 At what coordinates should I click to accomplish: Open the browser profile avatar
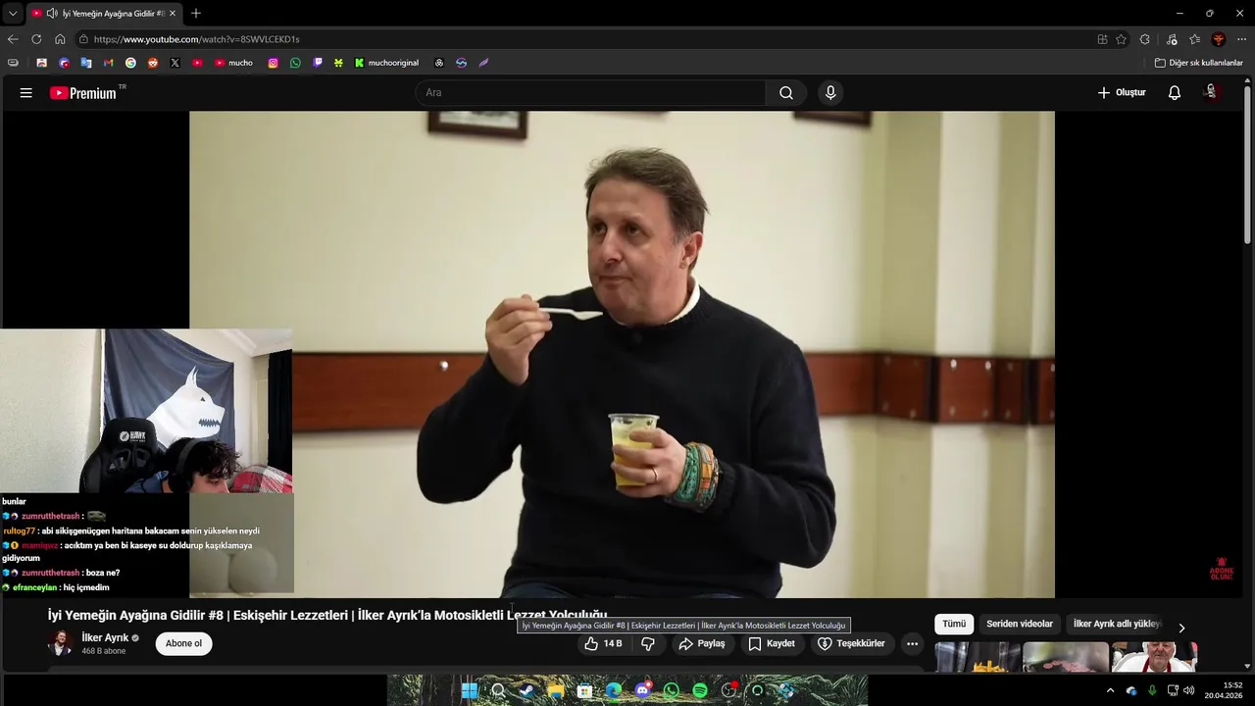tap(1219, 39)
